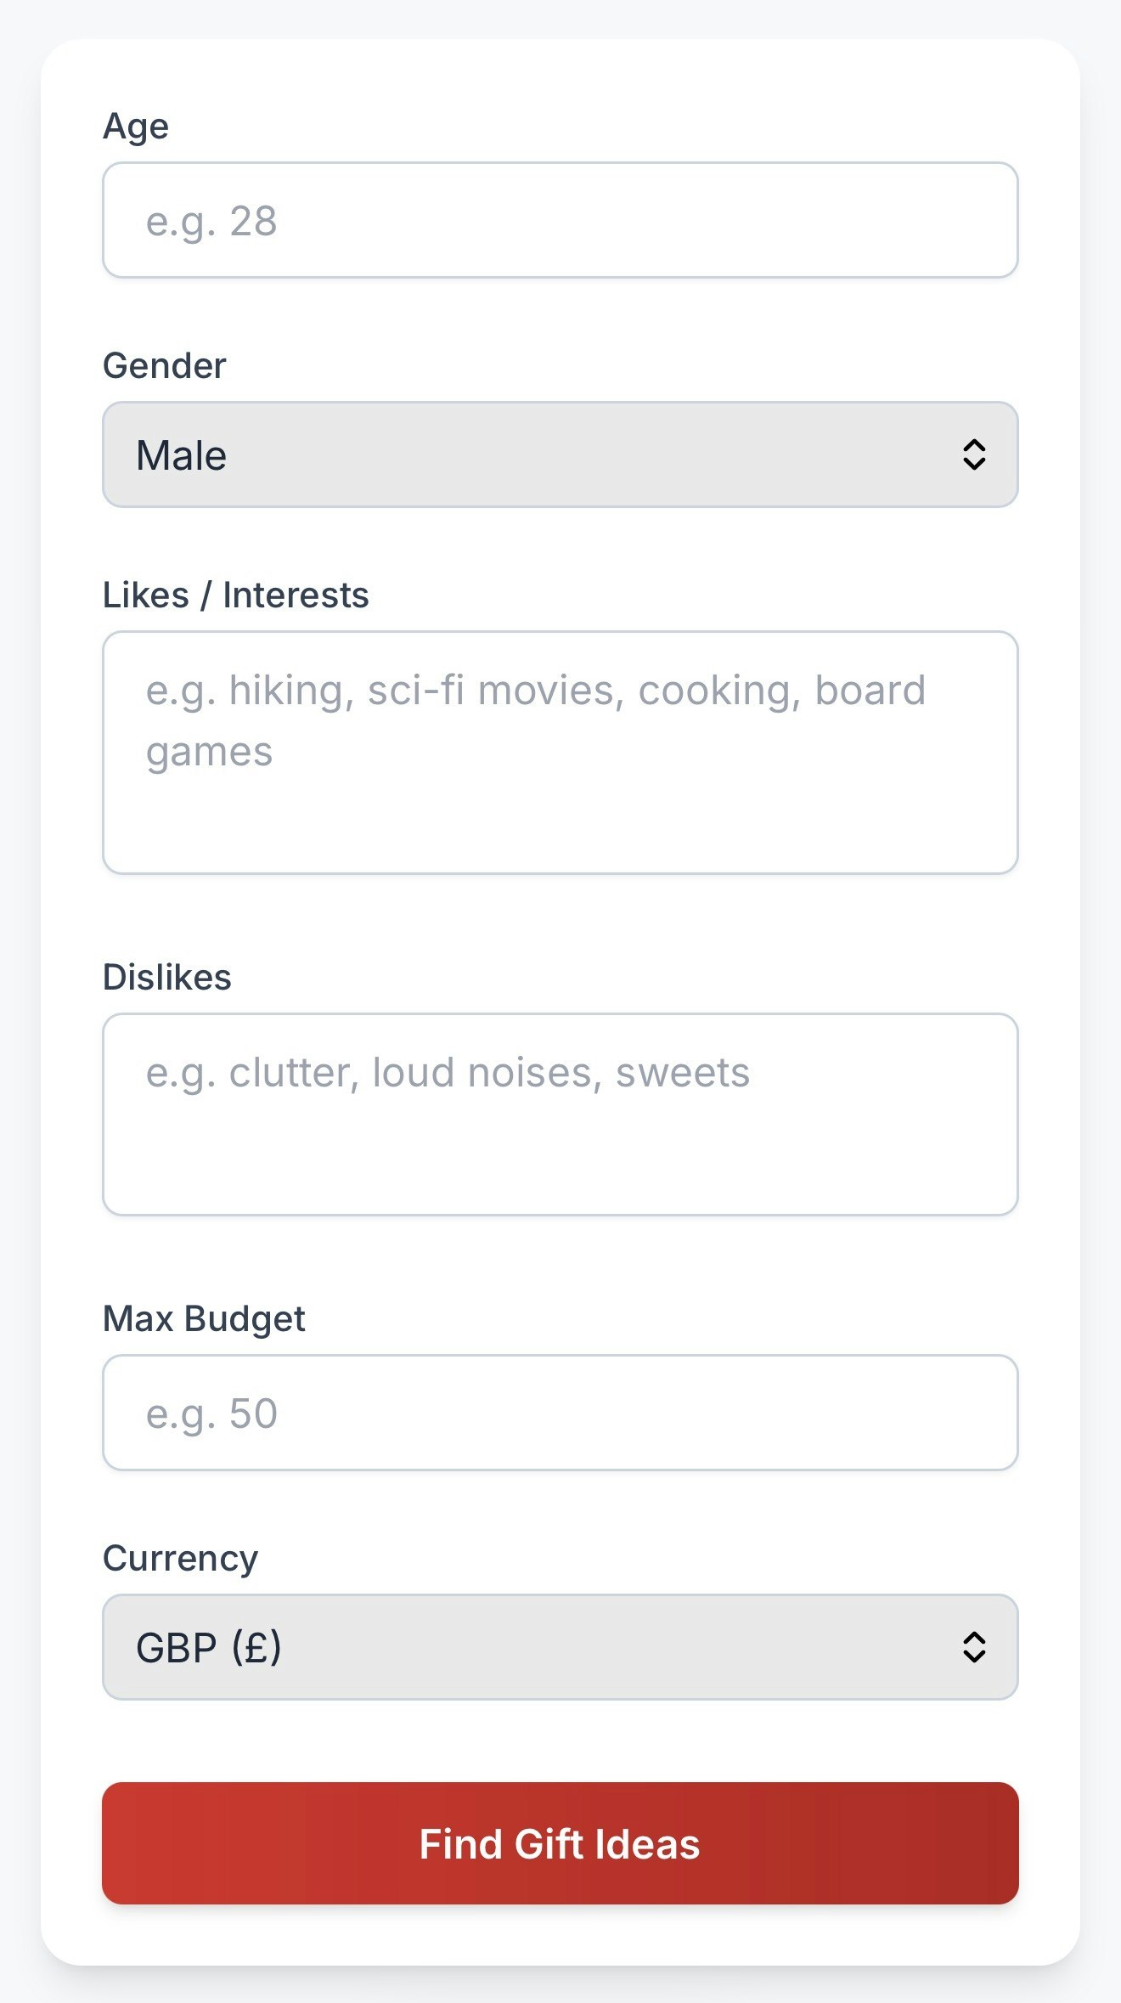Click the 'e.g. 50' placeholder text
The height and width of the screenshot is (2003, 1121).
tap(211, 1414)
